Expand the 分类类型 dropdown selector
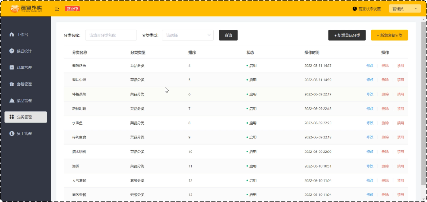427x202 pixels. [x=188, y=35]
